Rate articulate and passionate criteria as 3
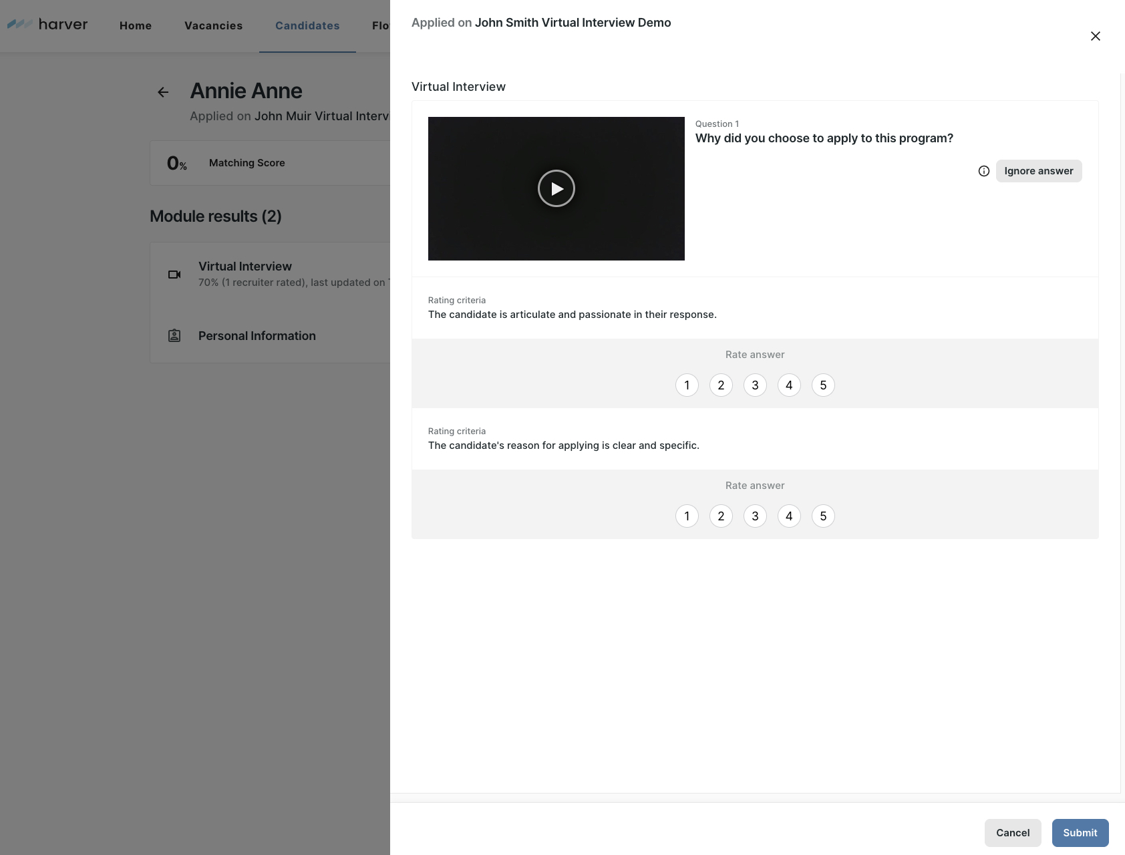Viewport: 1125px width, 855px height. (755, 385)
